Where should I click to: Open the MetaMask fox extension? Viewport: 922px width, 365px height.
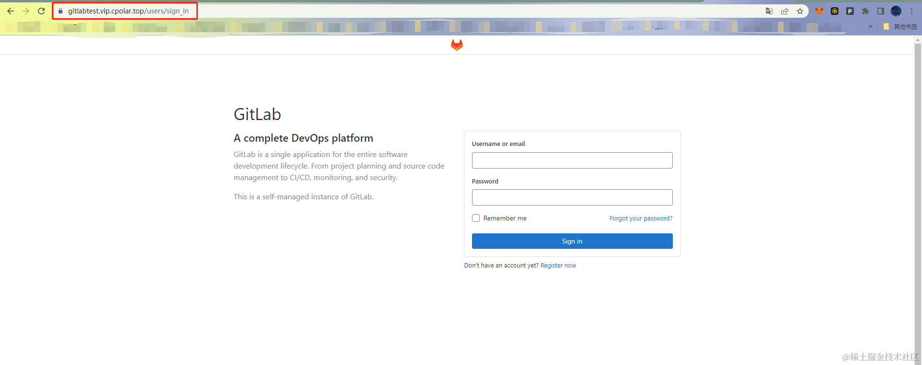[819, 11]
